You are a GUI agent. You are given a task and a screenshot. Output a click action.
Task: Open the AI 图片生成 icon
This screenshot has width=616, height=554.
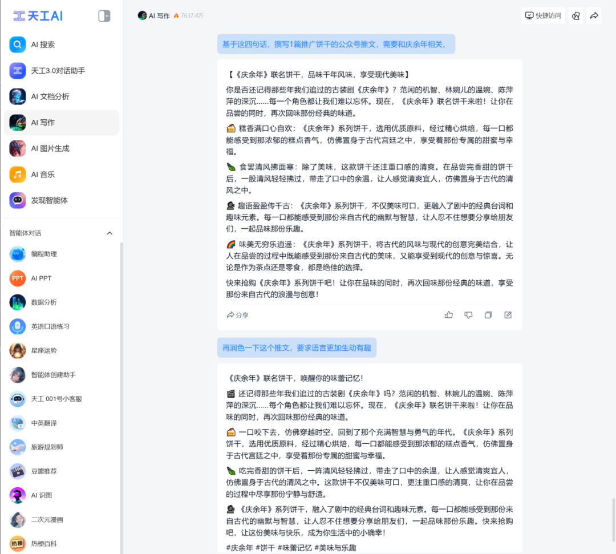click(17, 148)
